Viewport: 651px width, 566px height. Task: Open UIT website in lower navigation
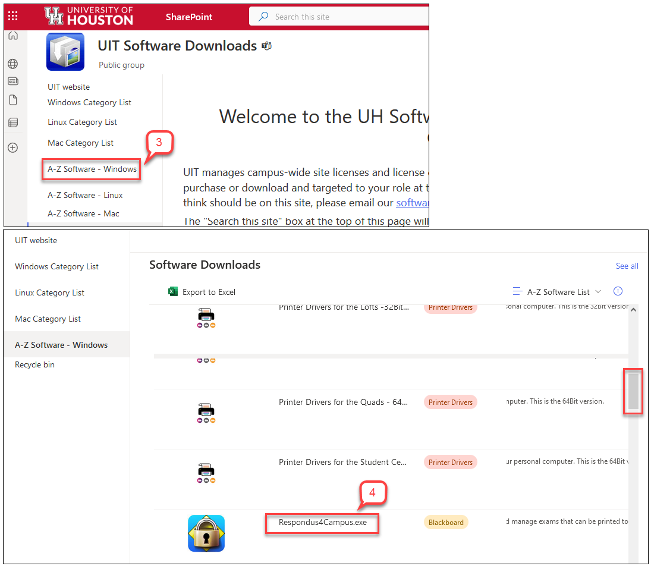coord(36,240)
